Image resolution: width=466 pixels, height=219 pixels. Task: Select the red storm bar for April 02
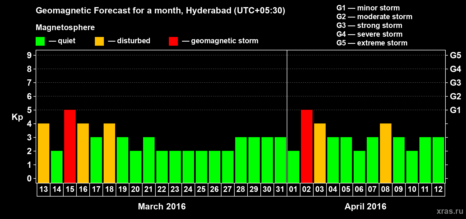(307, 146)
